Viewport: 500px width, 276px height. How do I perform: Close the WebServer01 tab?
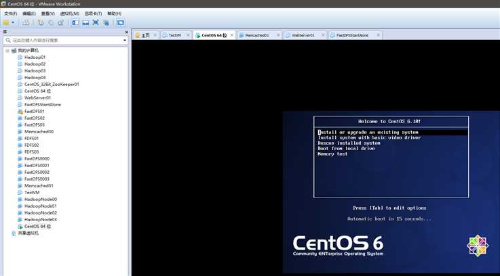tap(323, 35)
